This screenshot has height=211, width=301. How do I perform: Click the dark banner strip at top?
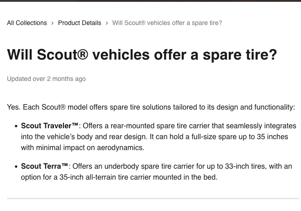click(150, 1)
